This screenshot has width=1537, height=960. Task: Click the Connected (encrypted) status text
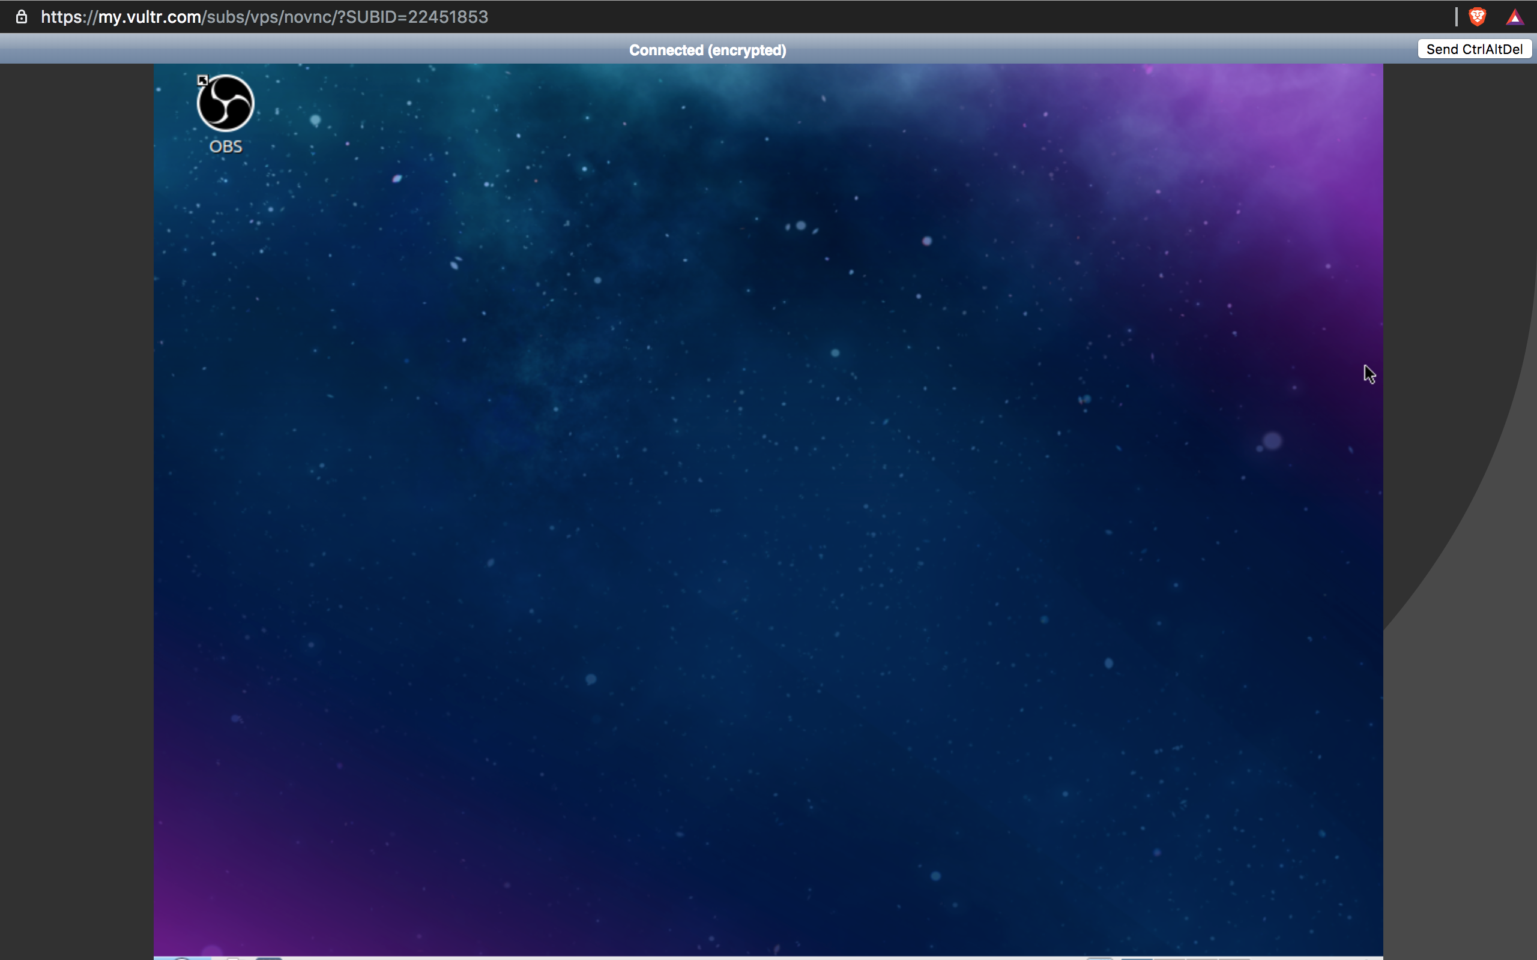pyautogui.click(x=707, y=50)
